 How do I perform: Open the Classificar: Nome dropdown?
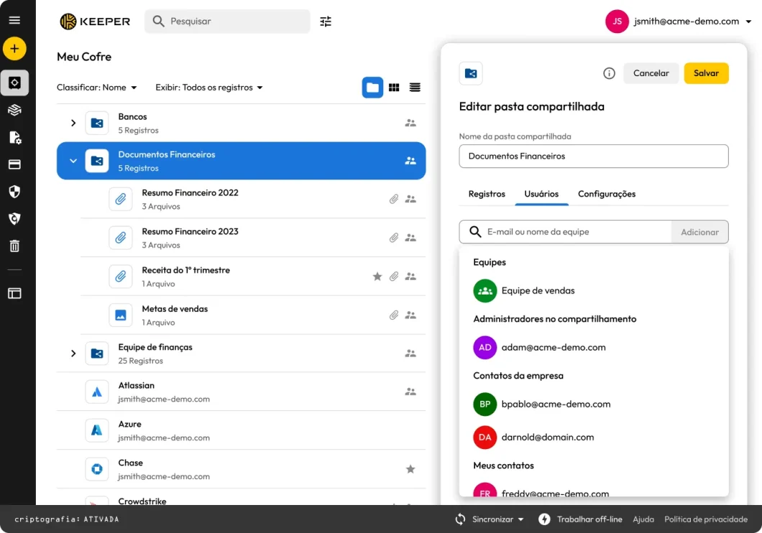(x=97, y=88)
